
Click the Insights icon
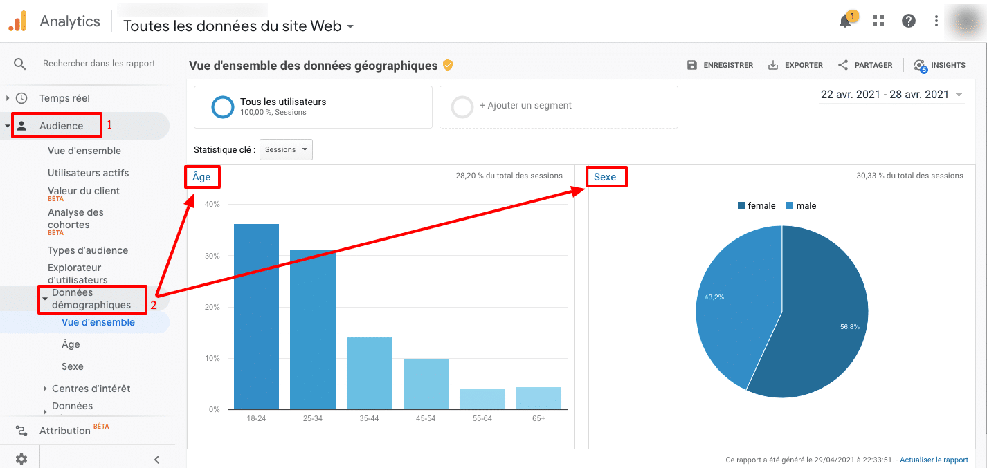click(x=920, y=66)
